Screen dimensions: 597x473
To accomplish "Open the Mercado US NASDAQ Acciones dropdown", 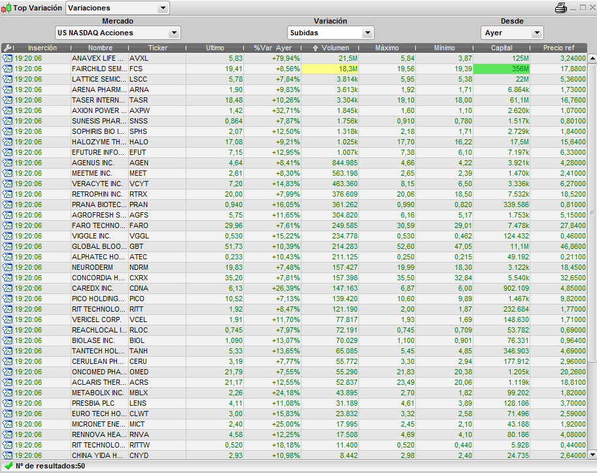I will click(x=118, y=33).
